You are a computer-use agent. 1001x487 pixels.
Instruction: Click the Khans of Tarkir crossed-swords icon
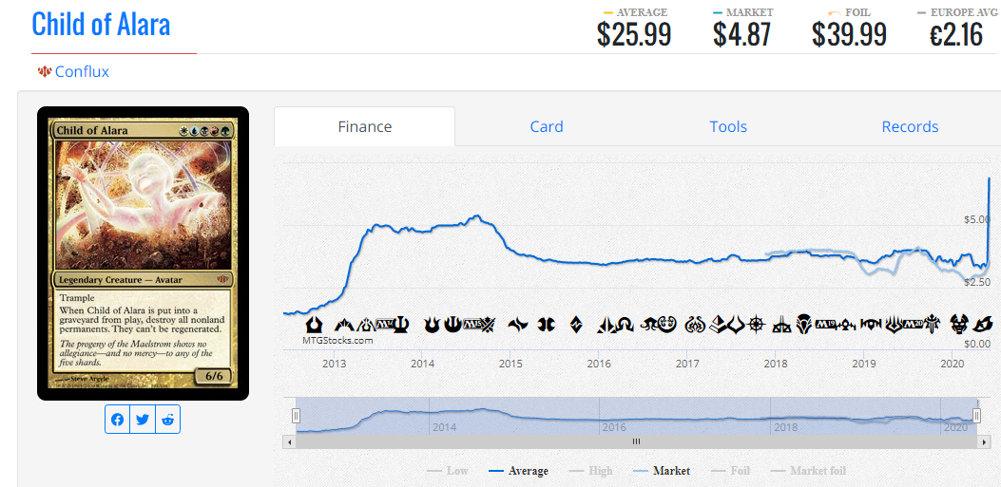pyautogui.click(x=488, y=325)
